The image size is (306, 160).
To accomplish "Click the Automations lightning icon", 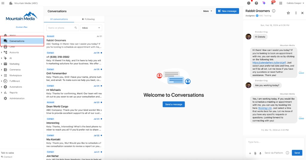I will click(5, 87).
